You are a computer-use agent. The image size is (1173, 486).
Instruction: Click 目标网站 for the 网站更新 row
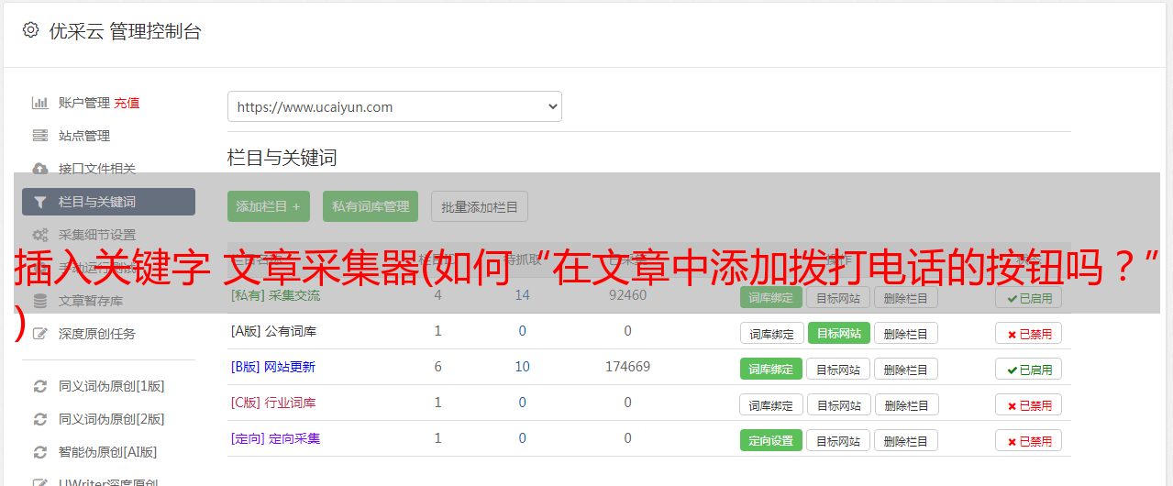click(838, 370)
